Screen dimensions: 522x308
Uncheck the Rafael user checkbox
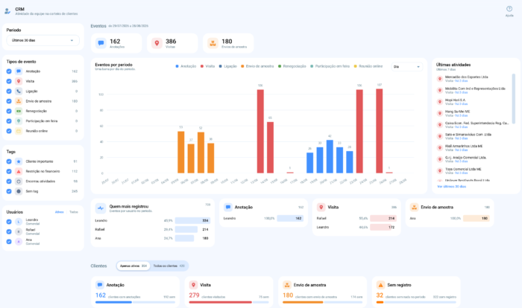(x=9, y=231)
